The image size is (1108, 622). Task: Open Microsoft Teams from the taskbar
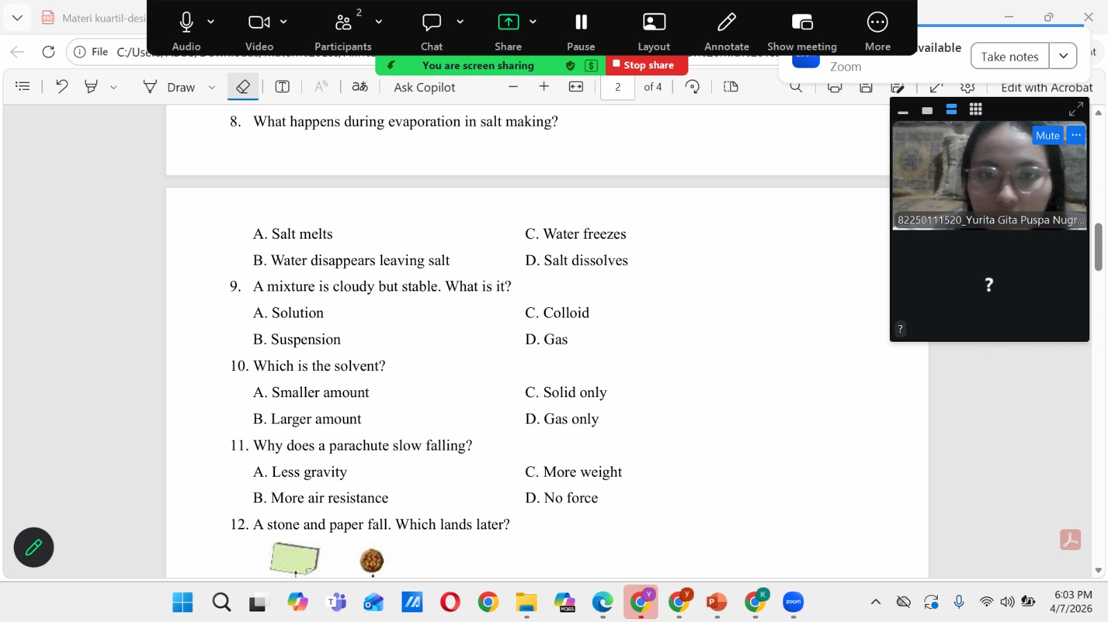click(337, 602)
